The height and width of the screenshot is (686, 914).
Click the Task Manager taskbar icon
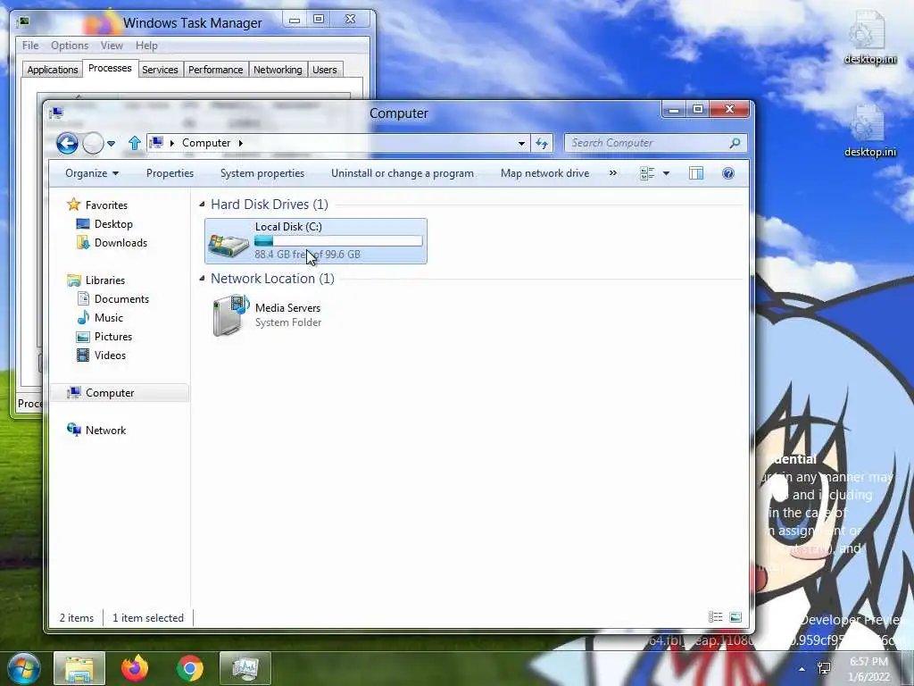(x=245, y=668)
